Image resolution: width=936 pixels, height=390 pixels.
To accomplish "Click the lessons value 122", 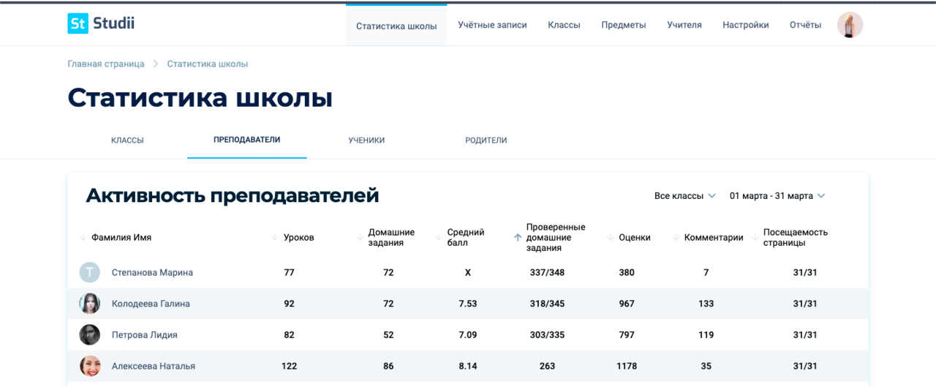I will [289, 366].
